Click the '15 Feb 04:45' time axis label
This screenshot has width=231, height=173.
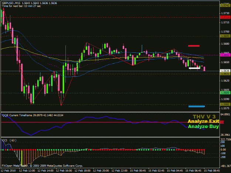pos(175,170)
